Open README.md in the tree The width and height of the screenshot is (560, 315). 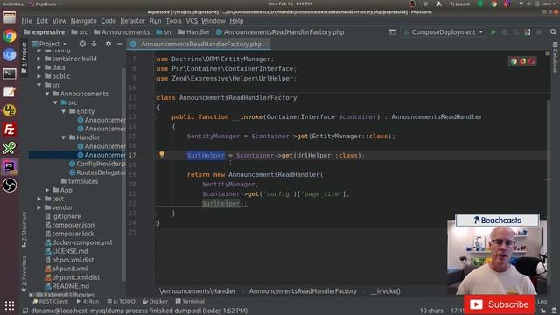(x=66, y=286)
